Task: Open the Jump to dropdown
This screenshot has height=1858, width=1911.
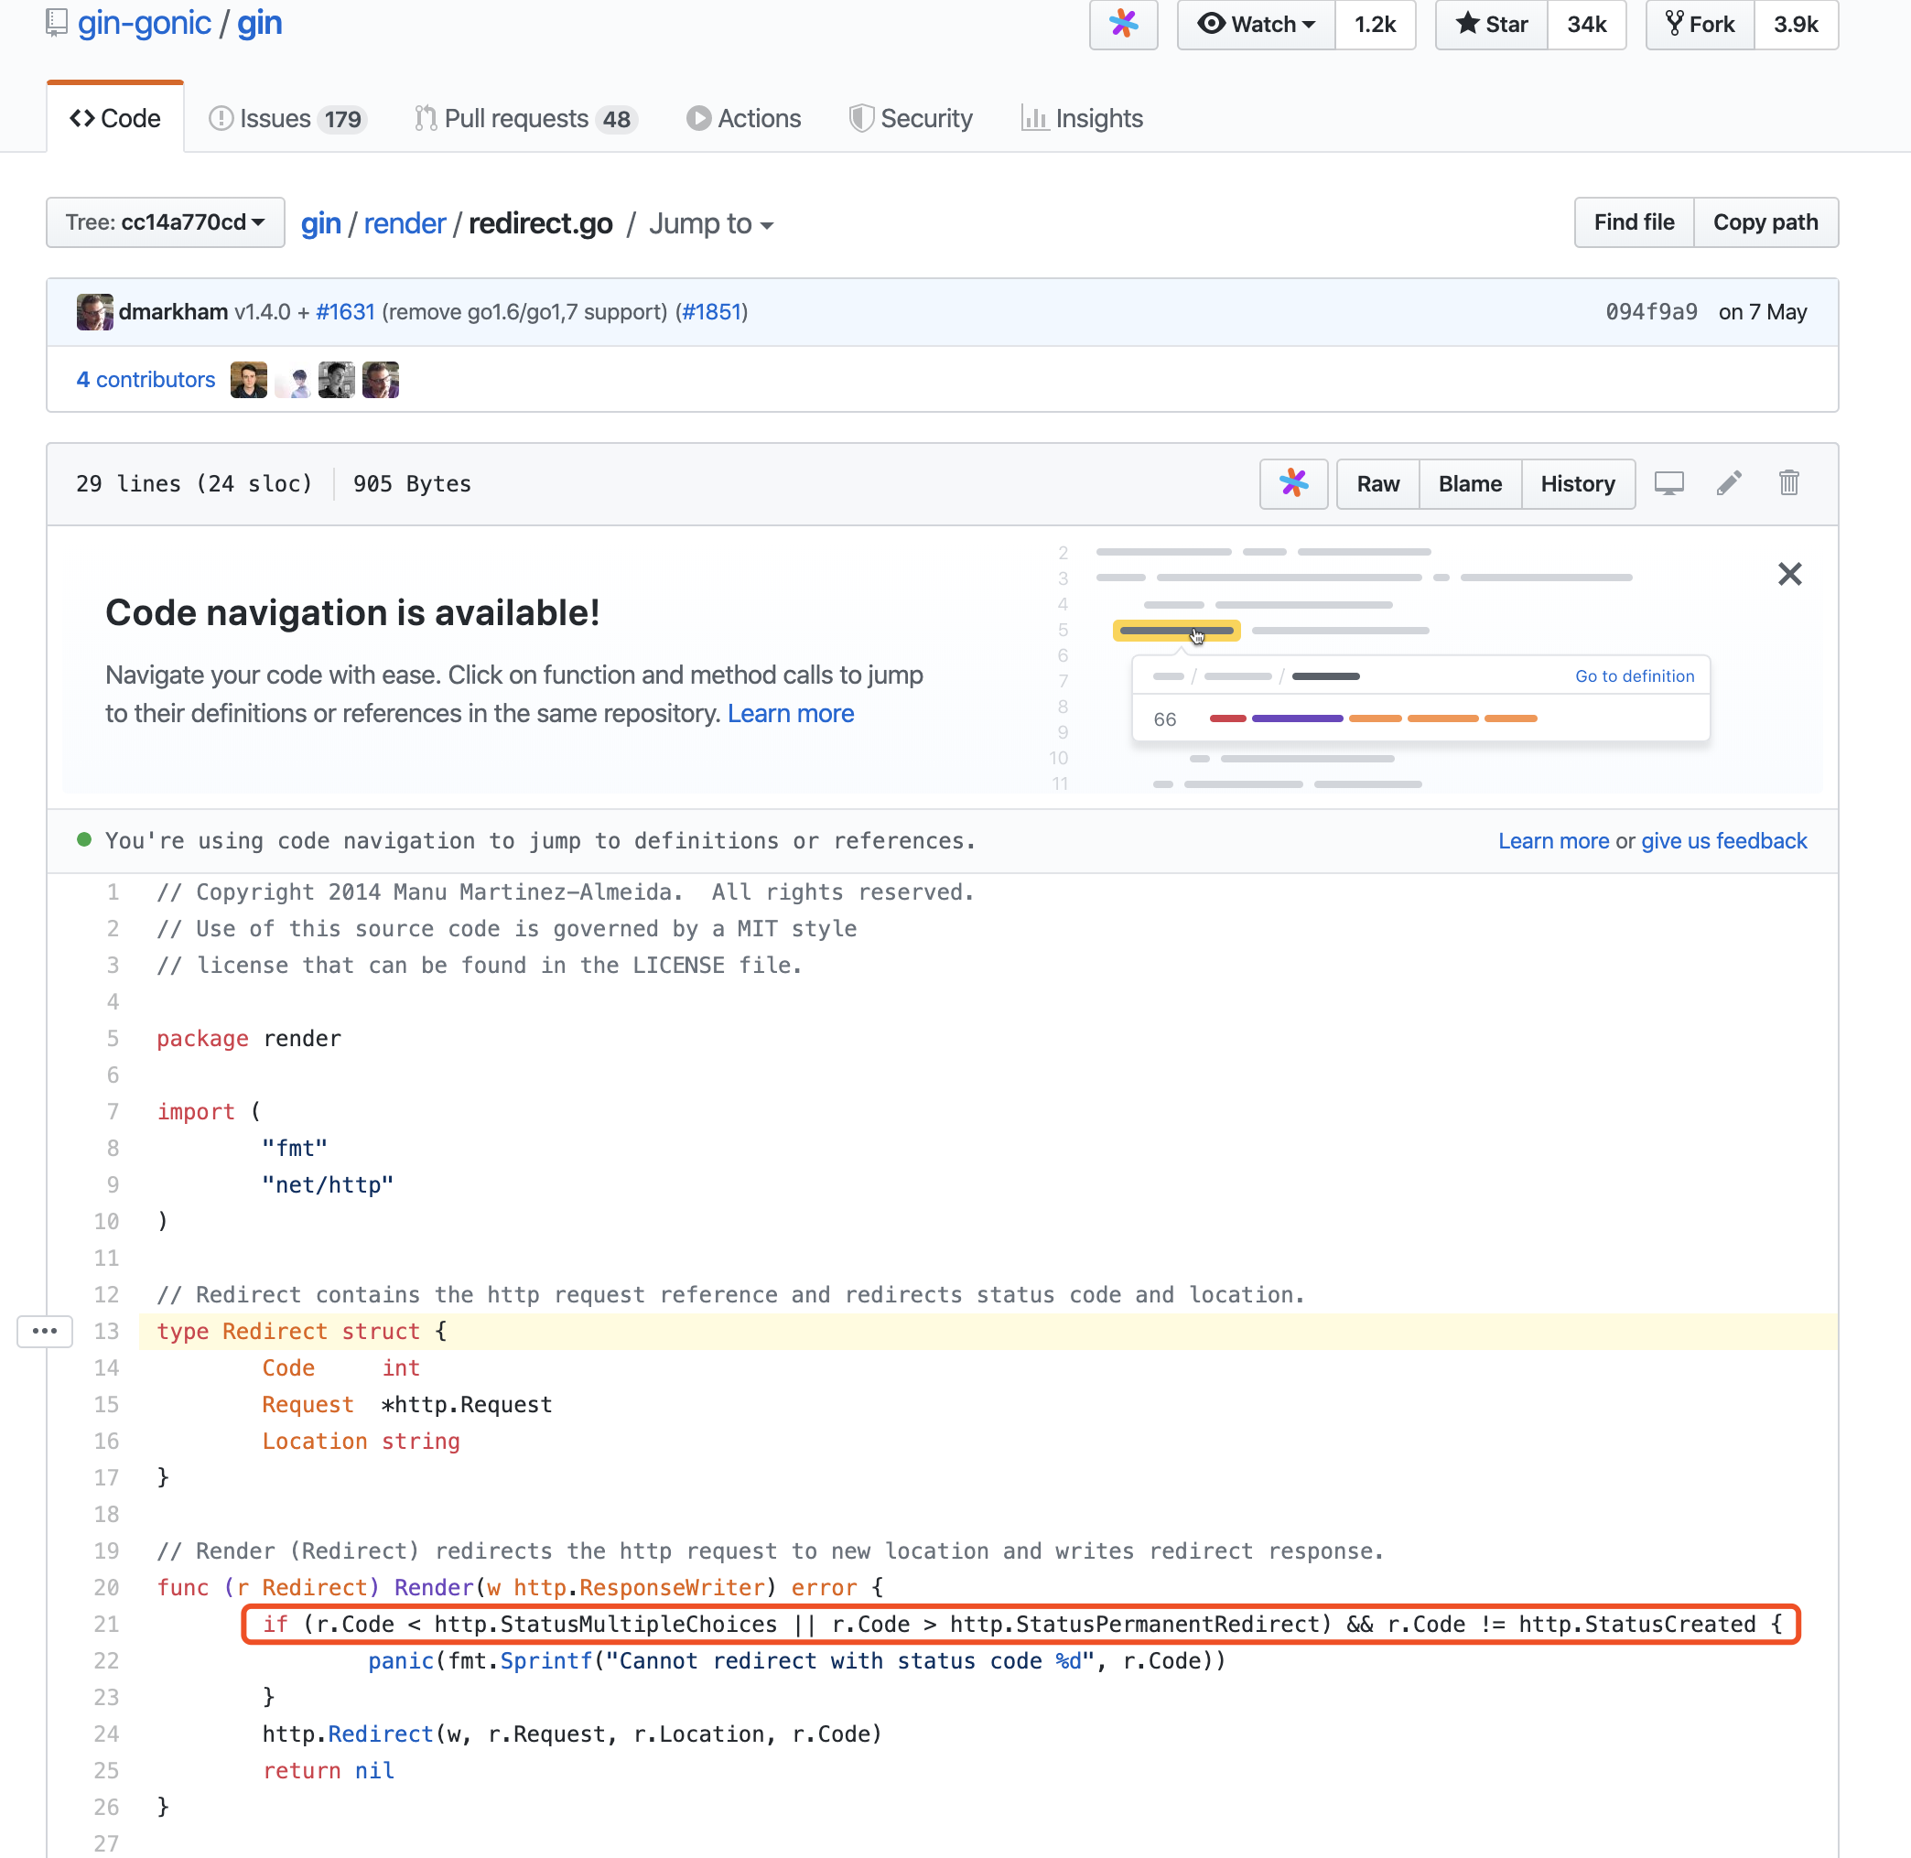Action: tap(710, 223)
